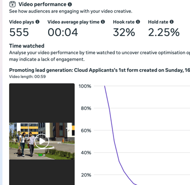Click the 60% axis label
This screenshot has height=185, width=190.
(86, 130)
